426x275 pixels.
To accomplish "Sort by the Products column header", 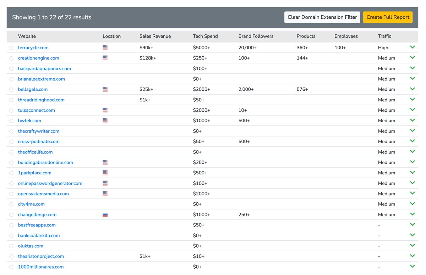I will [x=306, y=36].
